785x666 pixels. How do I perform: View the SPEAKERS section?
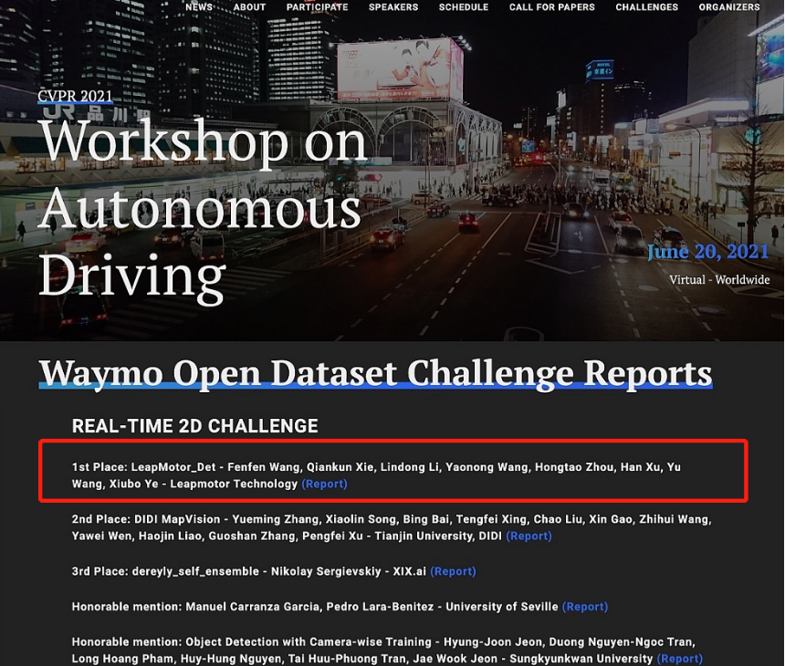coord(393,7)
